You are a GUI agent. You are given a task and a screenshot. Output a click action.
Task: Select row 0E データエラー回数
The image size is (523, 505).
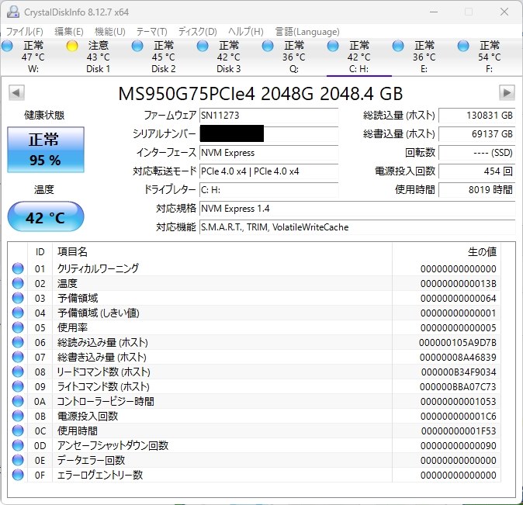coord(255,460)
